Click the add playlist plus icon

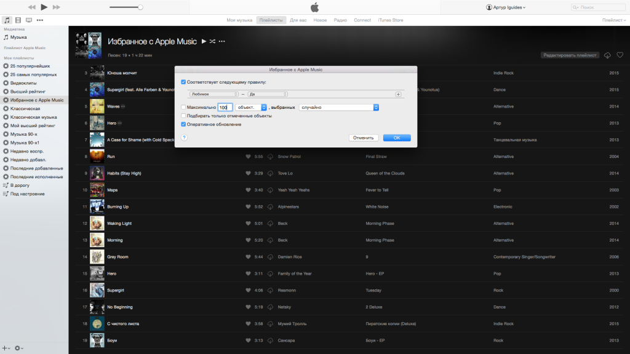[5, 348]
